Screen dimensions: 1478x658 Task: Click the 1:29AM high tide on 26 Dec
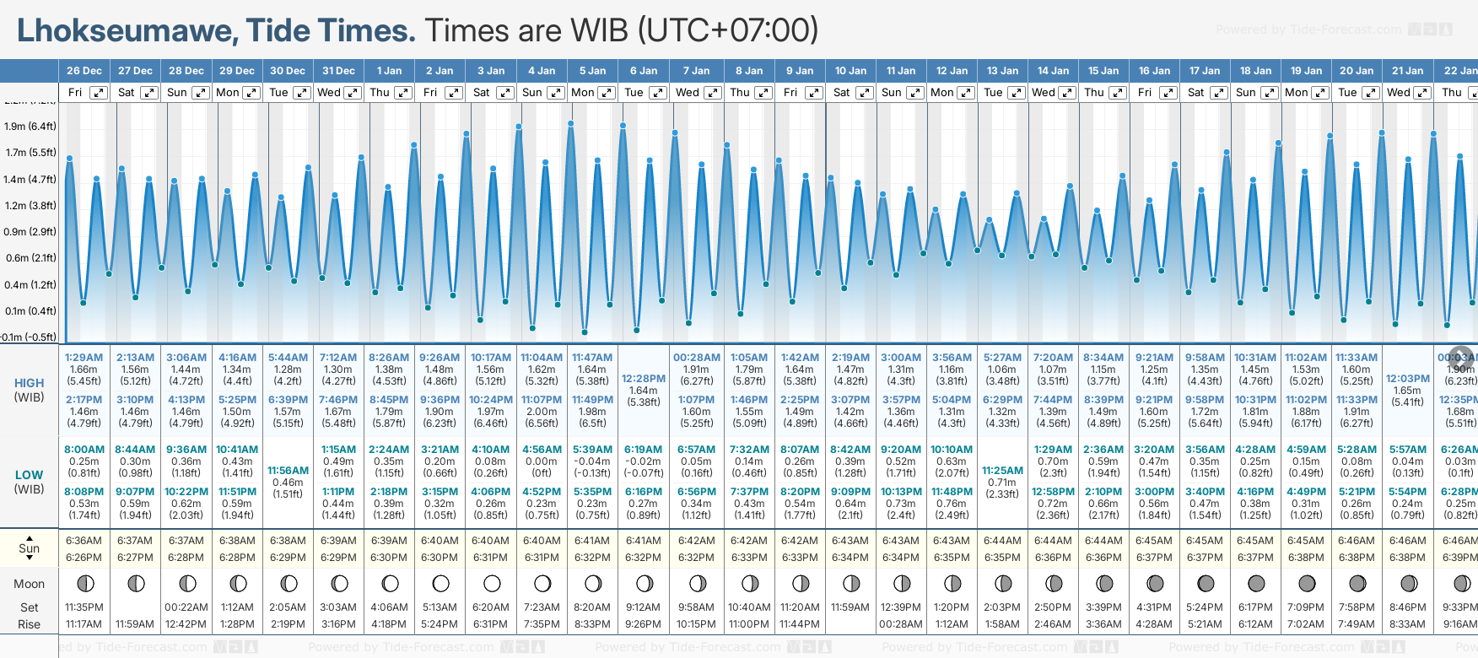click(84, 358)
